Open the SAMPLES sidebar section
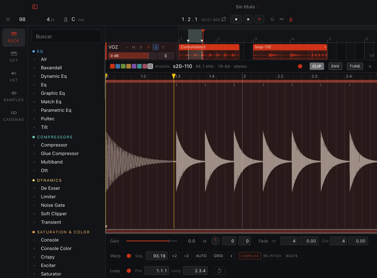This screenshot has height=278, width=377. click(x=14, y=96)
